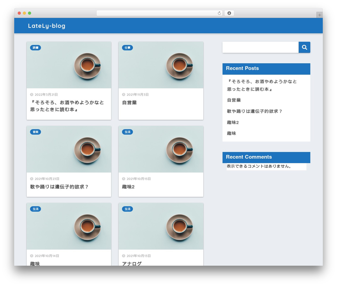This screenshot has height=286, width=337.
Task: Click the coffee thumbnail above 2021年10月14日
Action: tap(69, 226)
